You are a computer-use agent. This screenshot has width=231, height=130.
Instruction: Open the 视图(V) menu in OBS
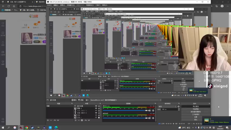(62, 5)
